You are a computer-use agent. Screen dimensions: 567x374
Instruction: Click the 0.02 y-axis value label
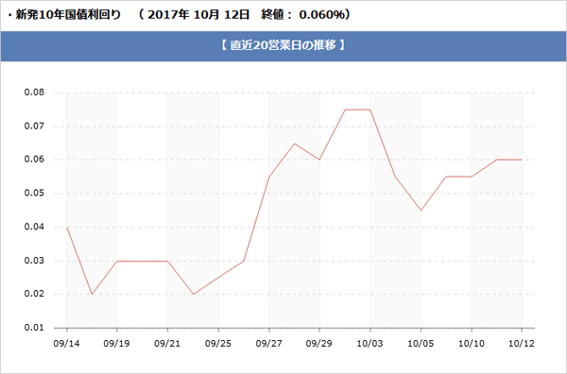(x=34, y=294)
